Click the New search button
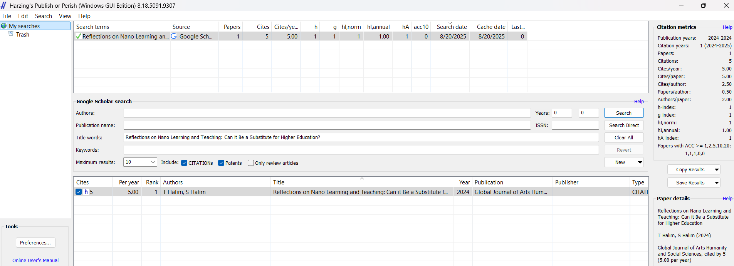Viewport: 734px width, 266px height. pyautogui.click(x=620, y=162)
